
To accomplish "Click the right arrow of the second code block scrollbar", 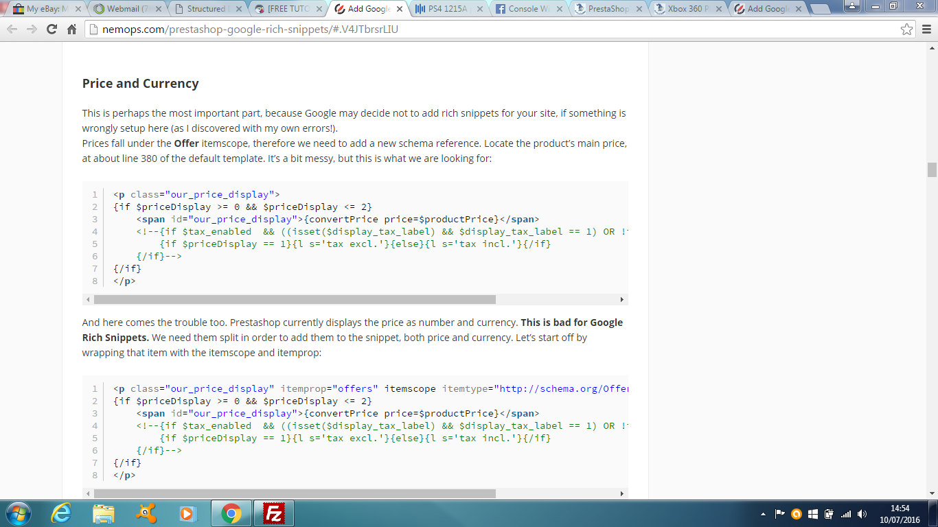I will tap(622, 494).
